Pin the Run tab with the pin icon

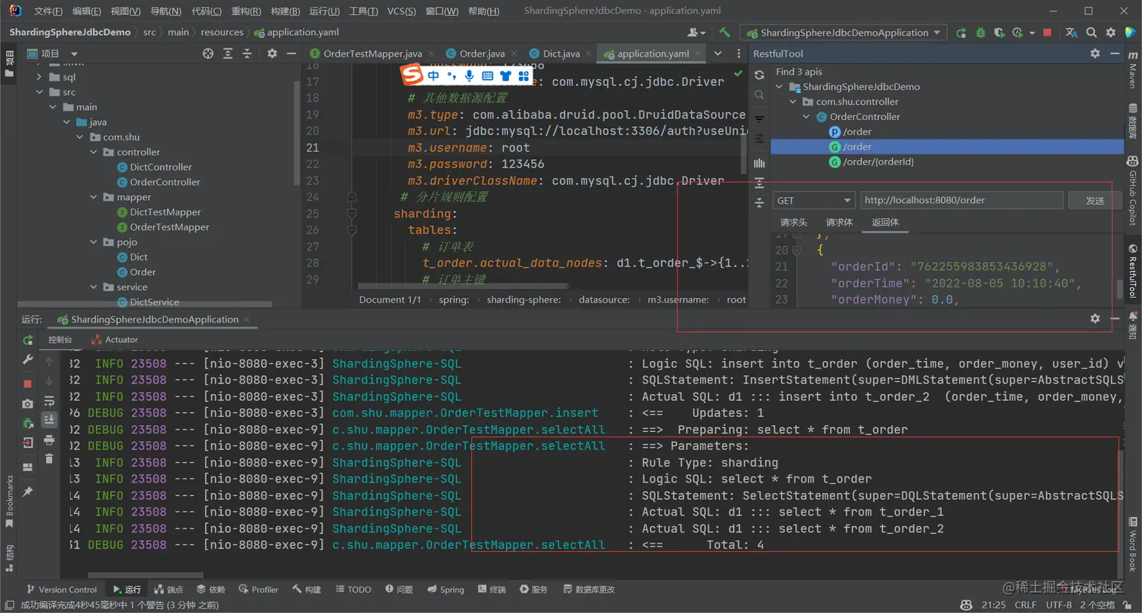point(28,491)
